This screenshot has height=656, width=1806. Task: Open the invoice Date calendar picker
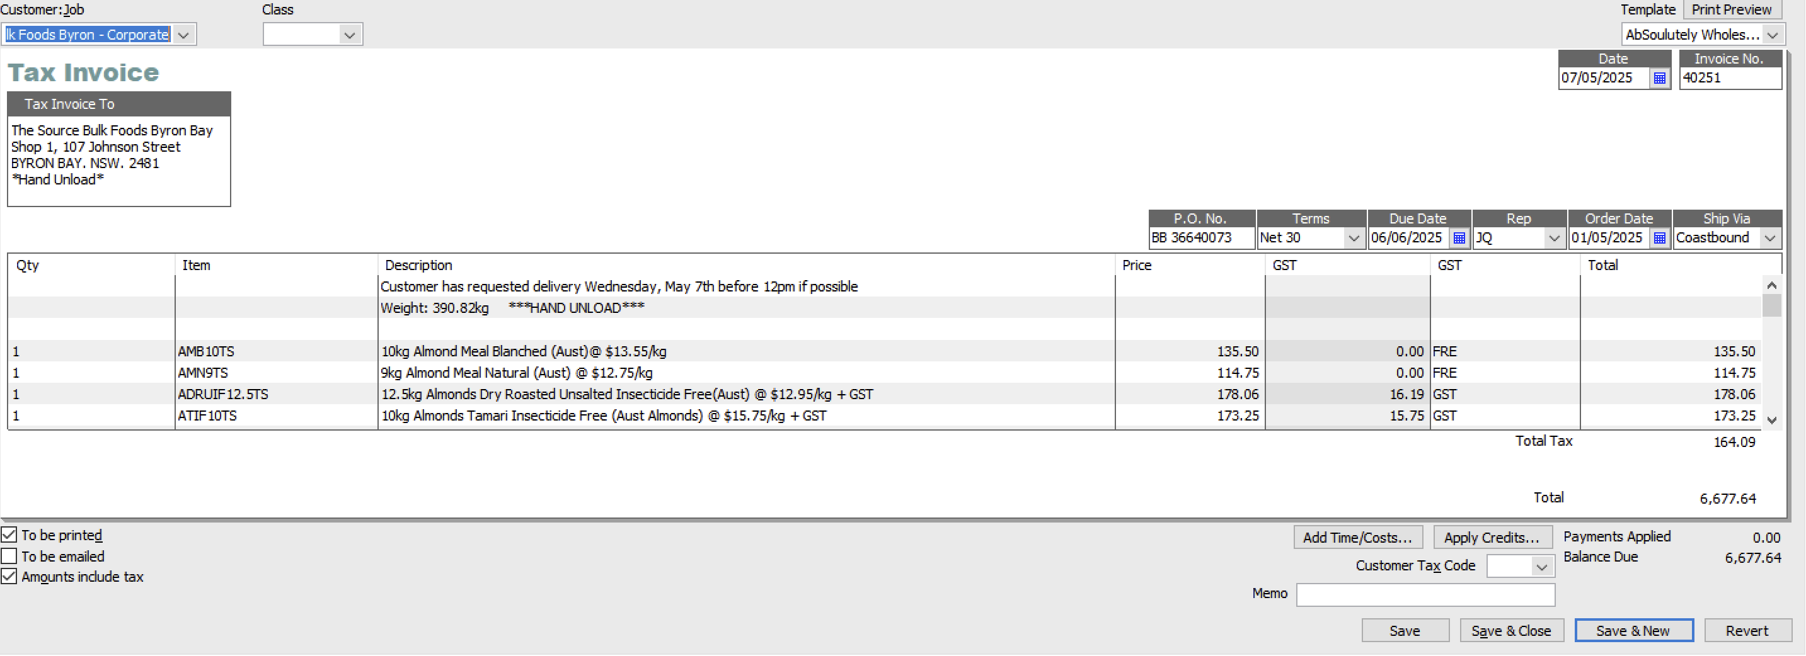[1659, 77]
